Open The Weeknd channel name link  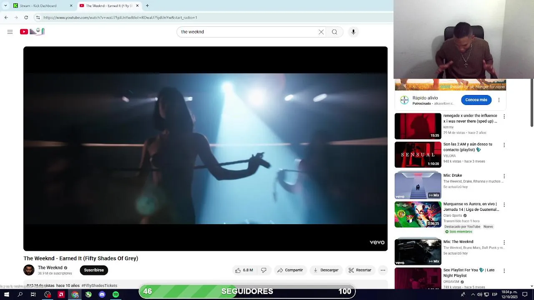(50, 268)
